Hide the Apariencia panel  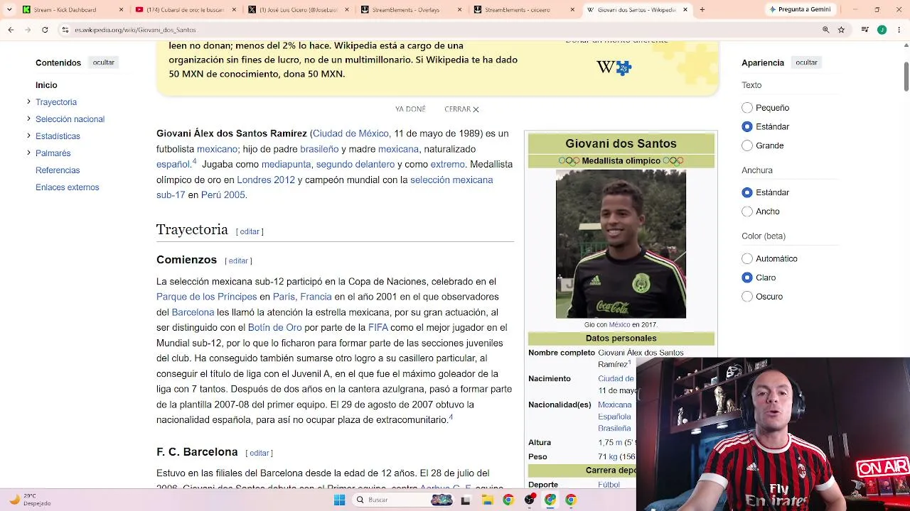[806, 62]
